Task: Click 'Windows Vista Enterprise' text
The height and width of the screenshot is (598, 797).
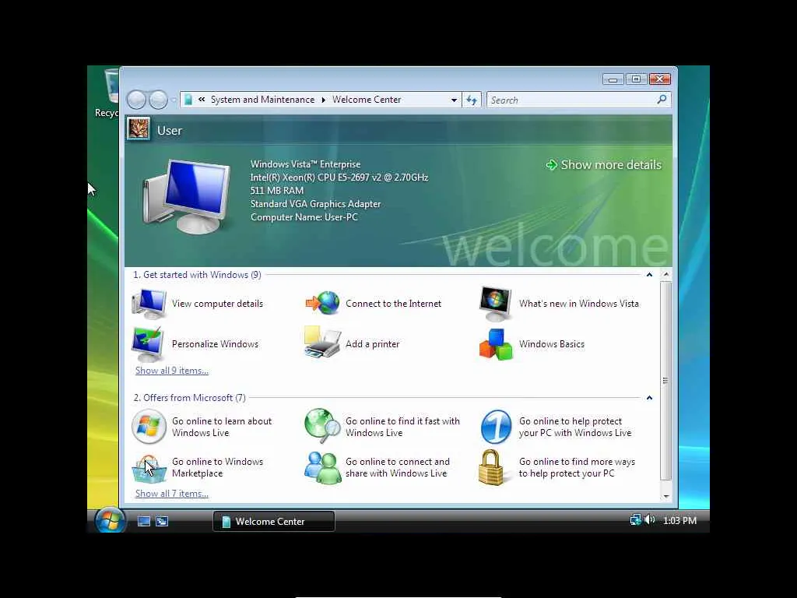Action: 305,164
